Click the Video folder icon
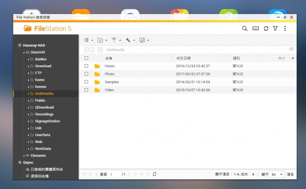This screenshot has height=189, width=306. 97,90
